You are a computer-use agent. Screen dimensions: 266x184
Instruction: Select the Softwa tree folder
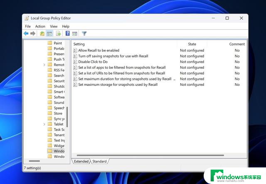pyautogui.click(x=59, y=97)
